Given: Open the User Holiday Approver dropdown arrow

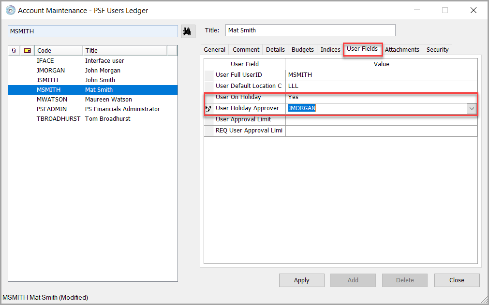Looking at the screenshot, I should click(472, 109).
